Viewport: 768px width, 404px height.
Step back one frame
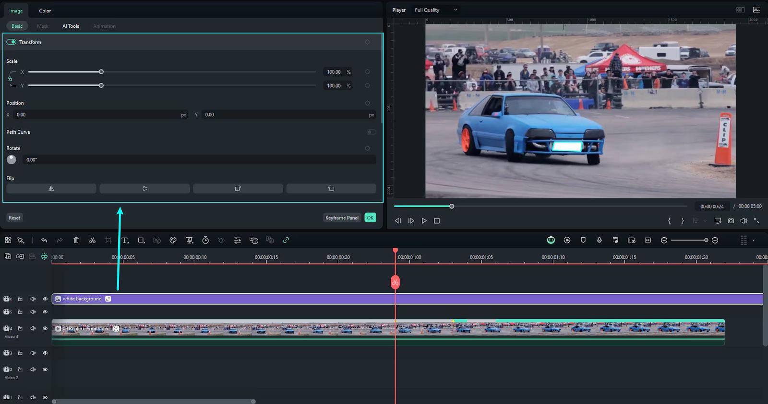point(397,221)
